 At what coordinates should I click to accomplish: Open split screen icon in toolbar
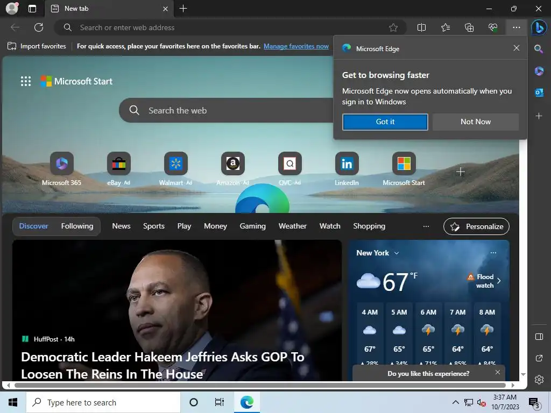[421, 27]
